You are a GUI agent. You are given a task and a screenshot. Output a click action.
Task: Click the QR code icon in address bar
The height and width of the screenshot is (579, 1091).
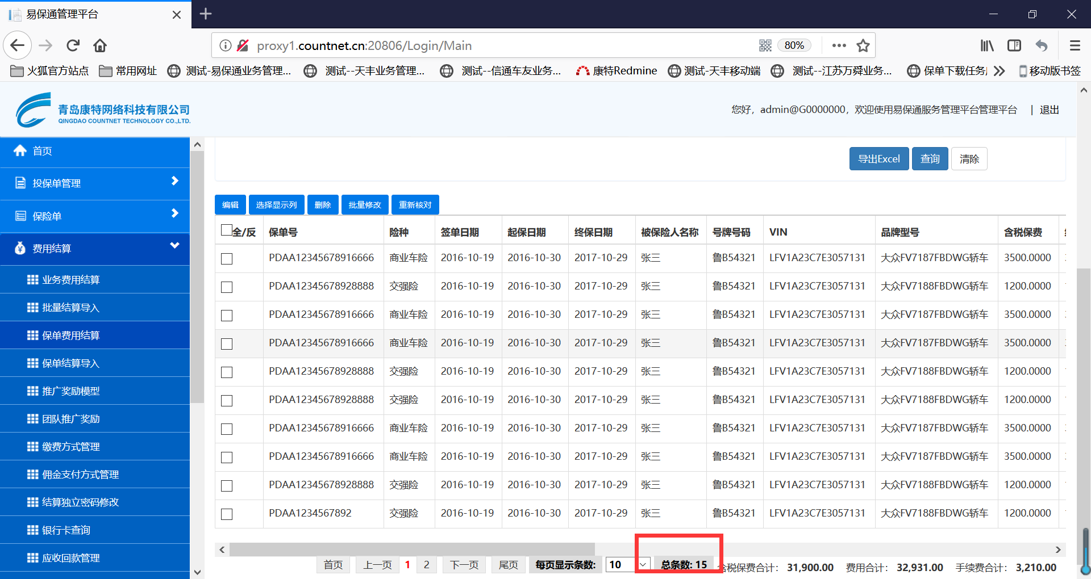(765, 45)
